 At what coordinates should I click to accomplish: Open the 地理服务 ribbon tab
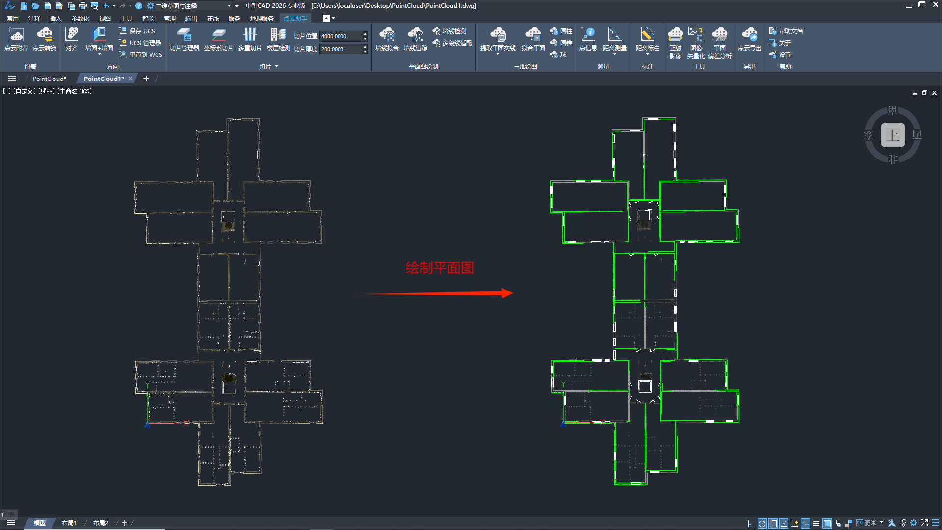coord(262,19)
